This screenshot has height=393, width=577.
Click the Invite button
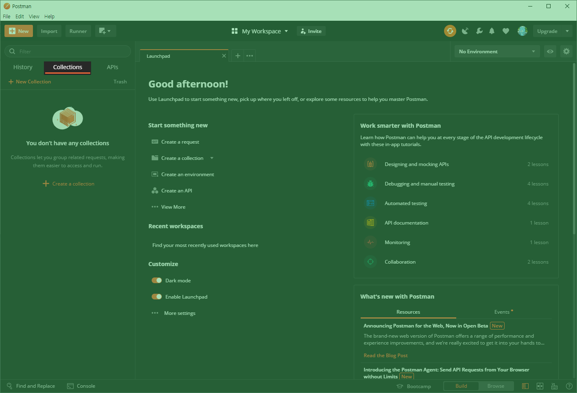point(311,31)
